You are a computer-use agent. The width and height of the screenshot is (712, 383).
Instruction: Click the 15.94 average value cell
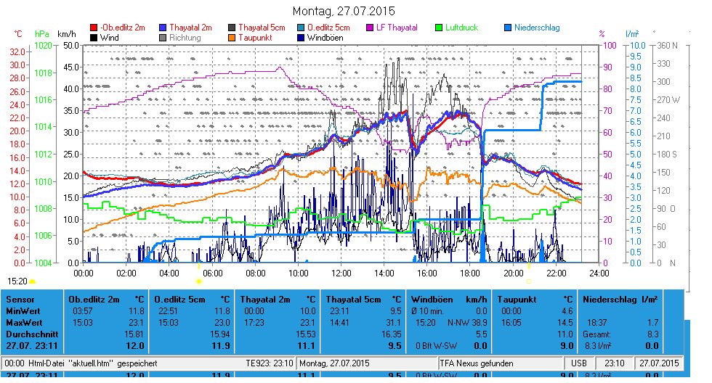219,334
